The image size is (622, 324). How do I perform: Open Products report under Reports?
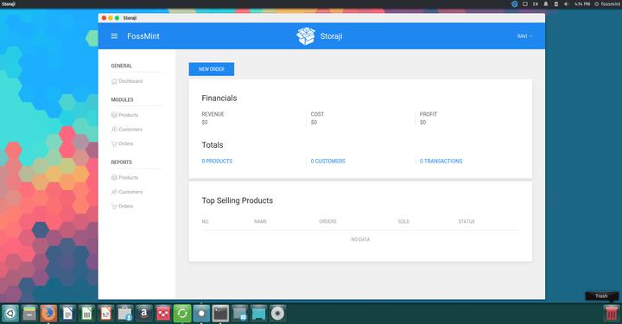coord(124,178)
